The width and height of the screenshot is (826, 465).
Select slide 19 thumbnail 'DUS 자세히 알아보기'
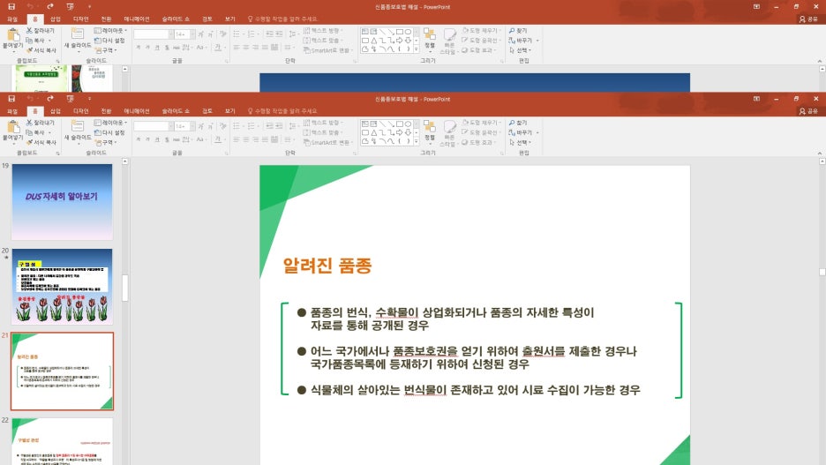[x=62, y=202]
